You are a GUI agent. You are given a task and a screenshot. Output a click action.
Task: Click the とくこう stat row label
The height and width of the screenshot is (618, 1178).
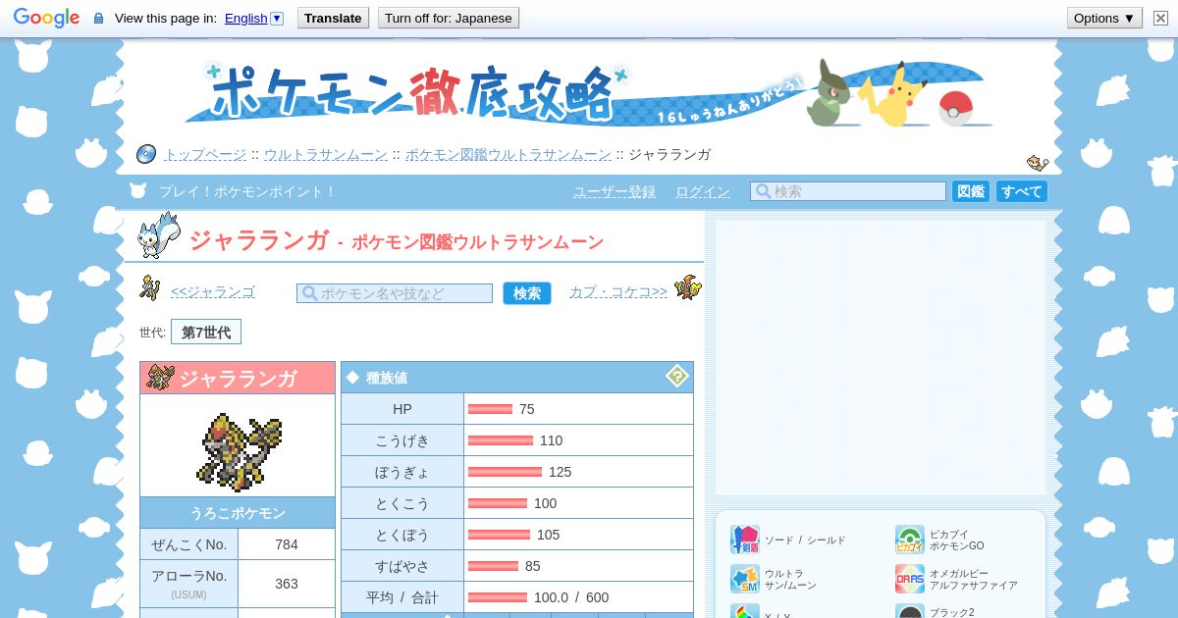(x=402, y=503)
